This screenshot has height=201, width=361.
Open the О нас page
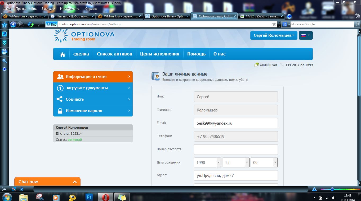(x=220, y=54)
